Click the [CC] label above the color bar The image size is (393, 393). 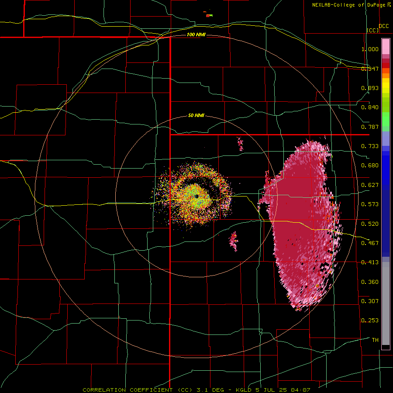point(373,30)
